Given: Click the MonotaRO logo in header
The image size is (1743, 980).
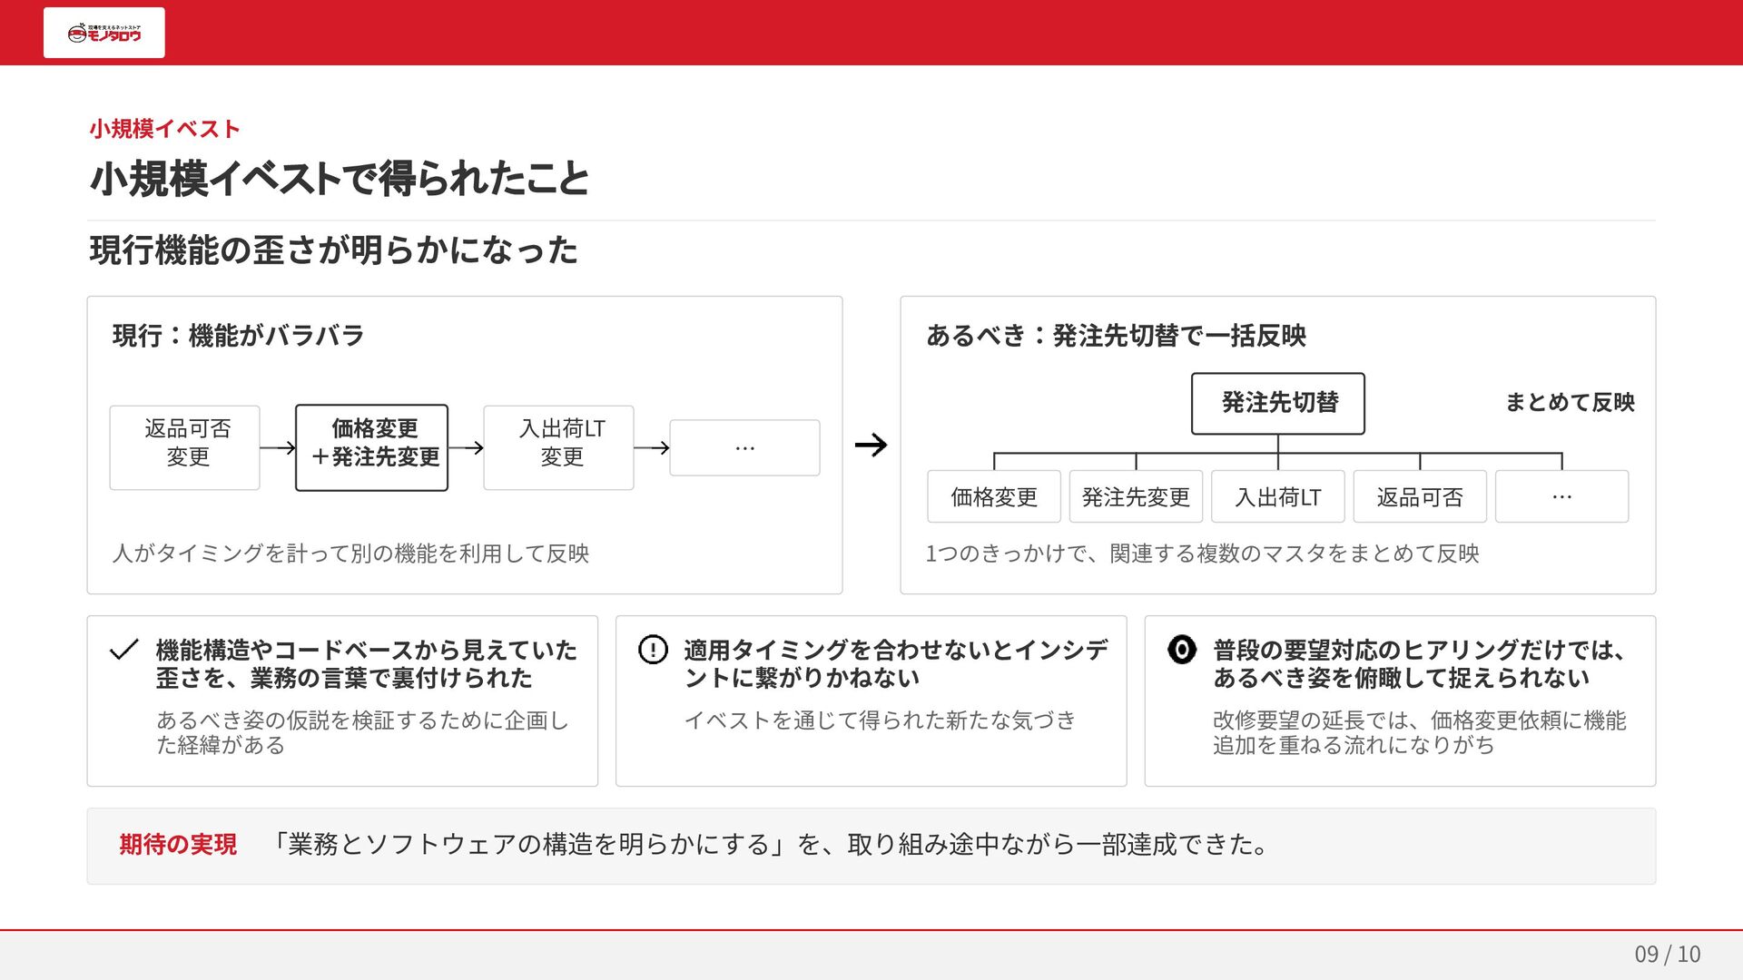Looking at the screenshot, I should pos(104,33).
